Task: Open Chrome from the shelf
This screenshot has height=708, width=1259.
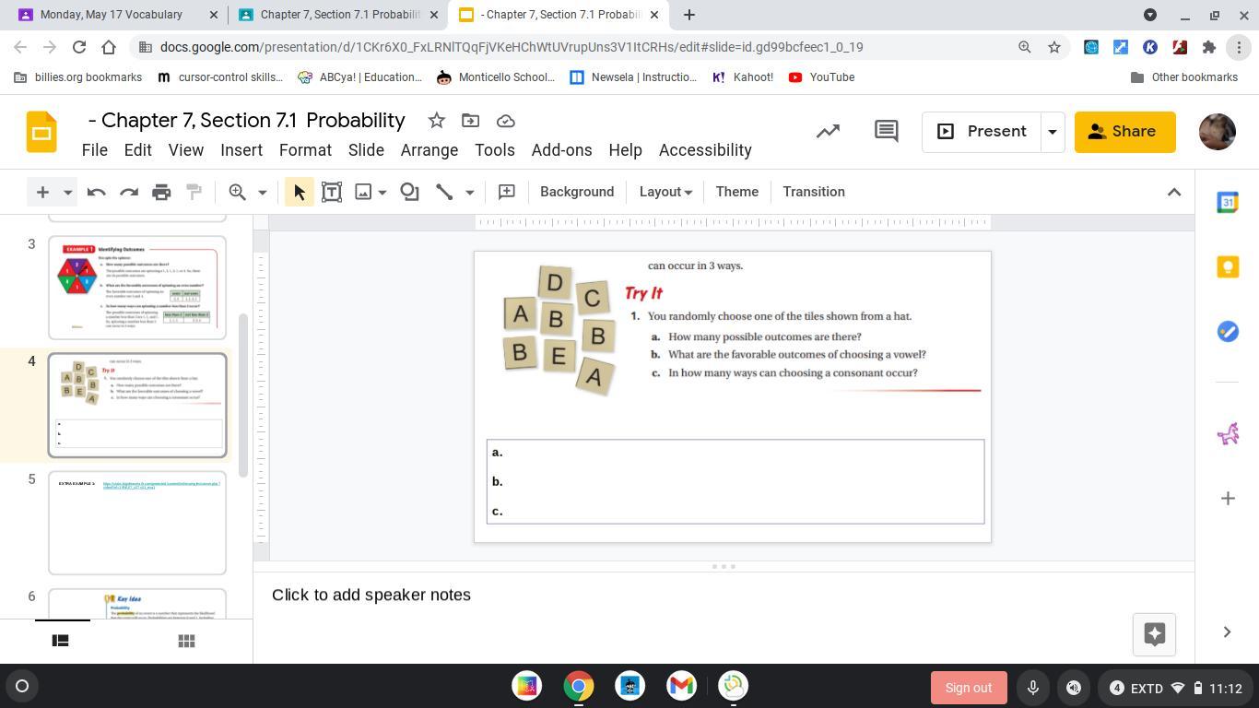Action: pyautogui.click(x=579, y=687)
